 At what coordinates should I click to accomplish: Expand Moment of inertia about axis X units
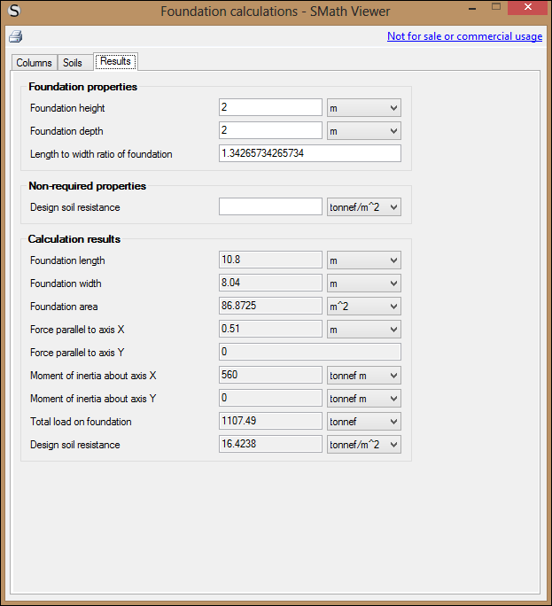[363, 376]
